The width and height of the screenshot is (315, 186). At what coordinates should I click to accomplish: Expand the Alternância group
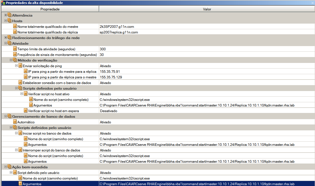pyautogui.click(x=6, y=15)
